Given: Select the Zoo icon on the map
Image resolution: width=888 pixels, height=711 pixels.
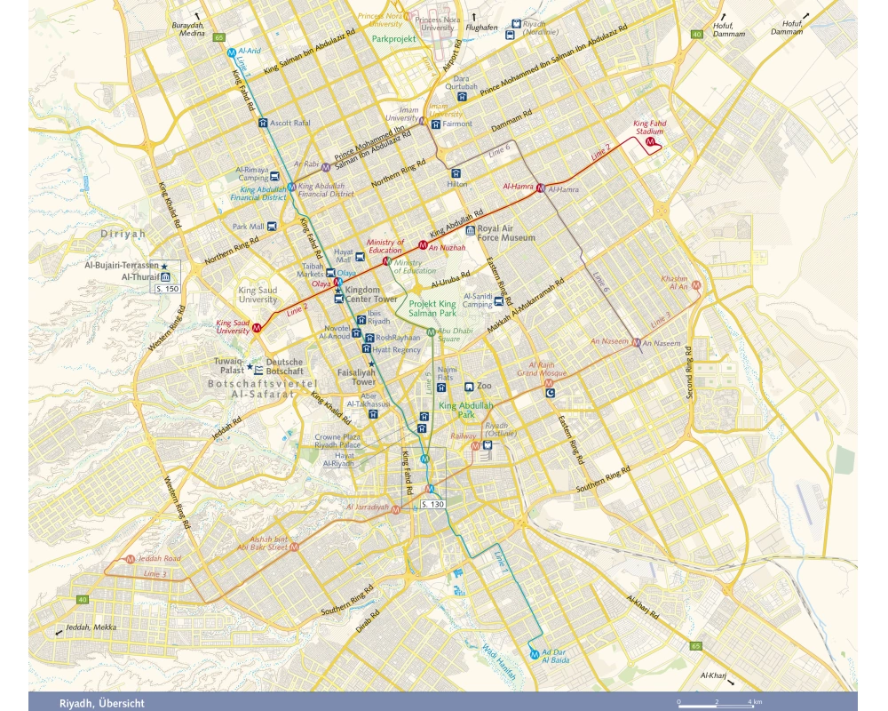Looking at the screenshot, I should (469, 387).
